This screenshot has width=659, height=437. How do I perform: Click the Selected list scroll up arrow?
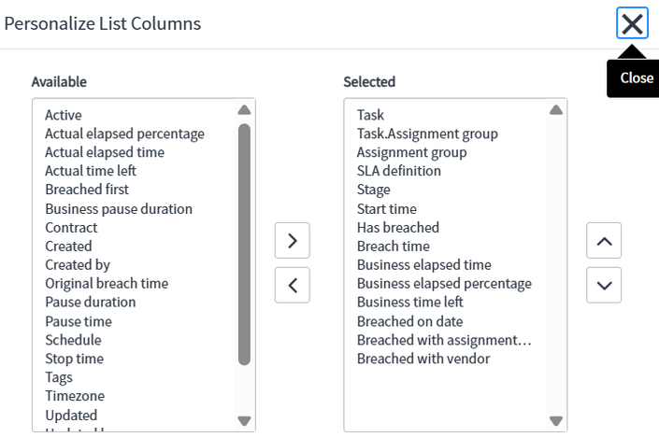point(556,110)
